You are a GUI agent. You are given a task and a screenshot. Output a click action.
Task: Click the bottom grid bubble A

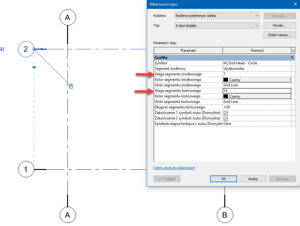[x=67, y=215]
